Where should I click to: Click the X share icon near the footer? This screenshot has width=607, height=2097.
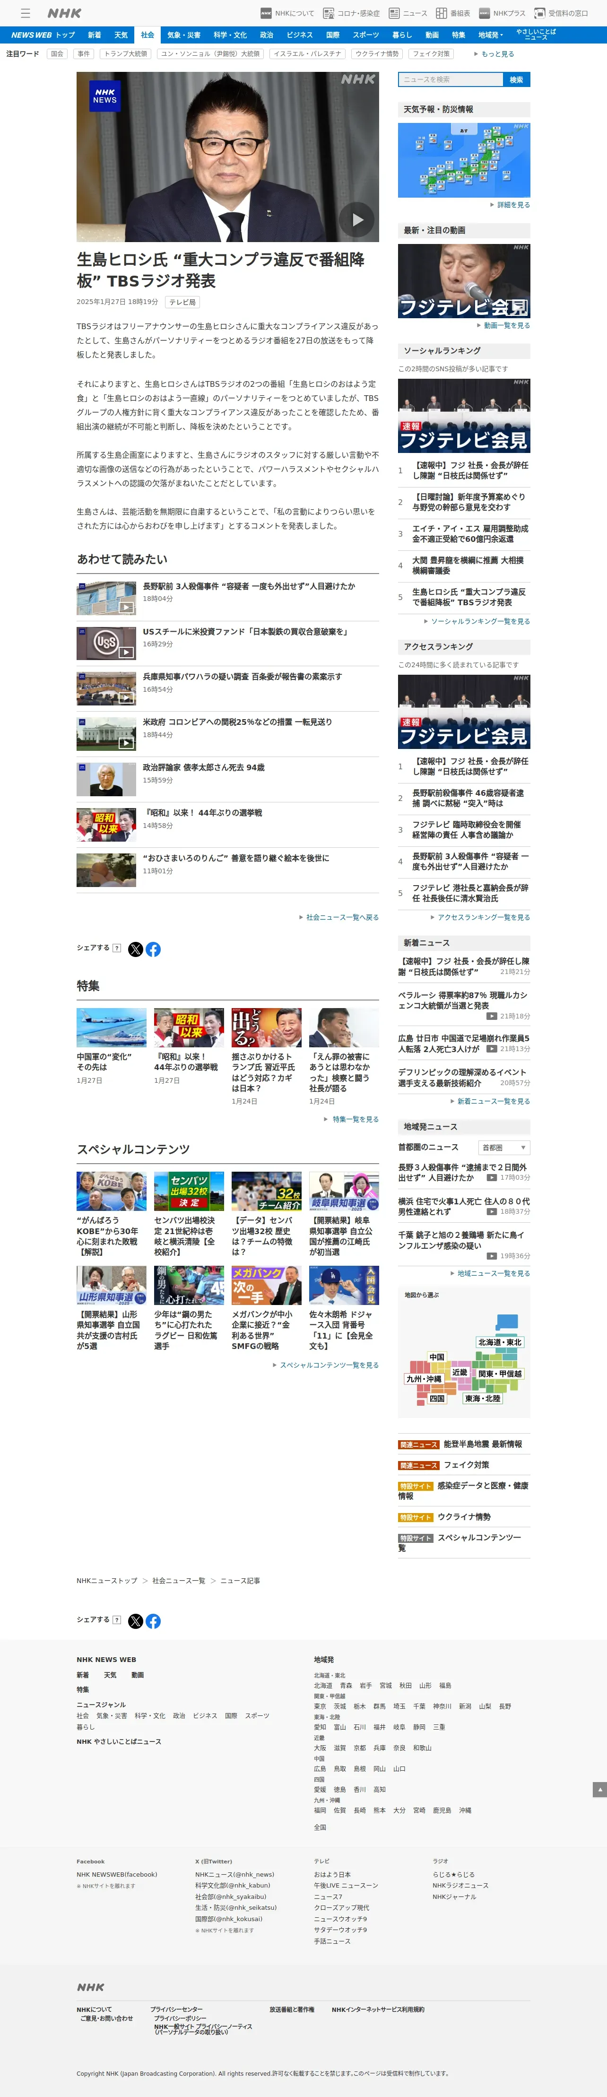[x=136, y=1621]
